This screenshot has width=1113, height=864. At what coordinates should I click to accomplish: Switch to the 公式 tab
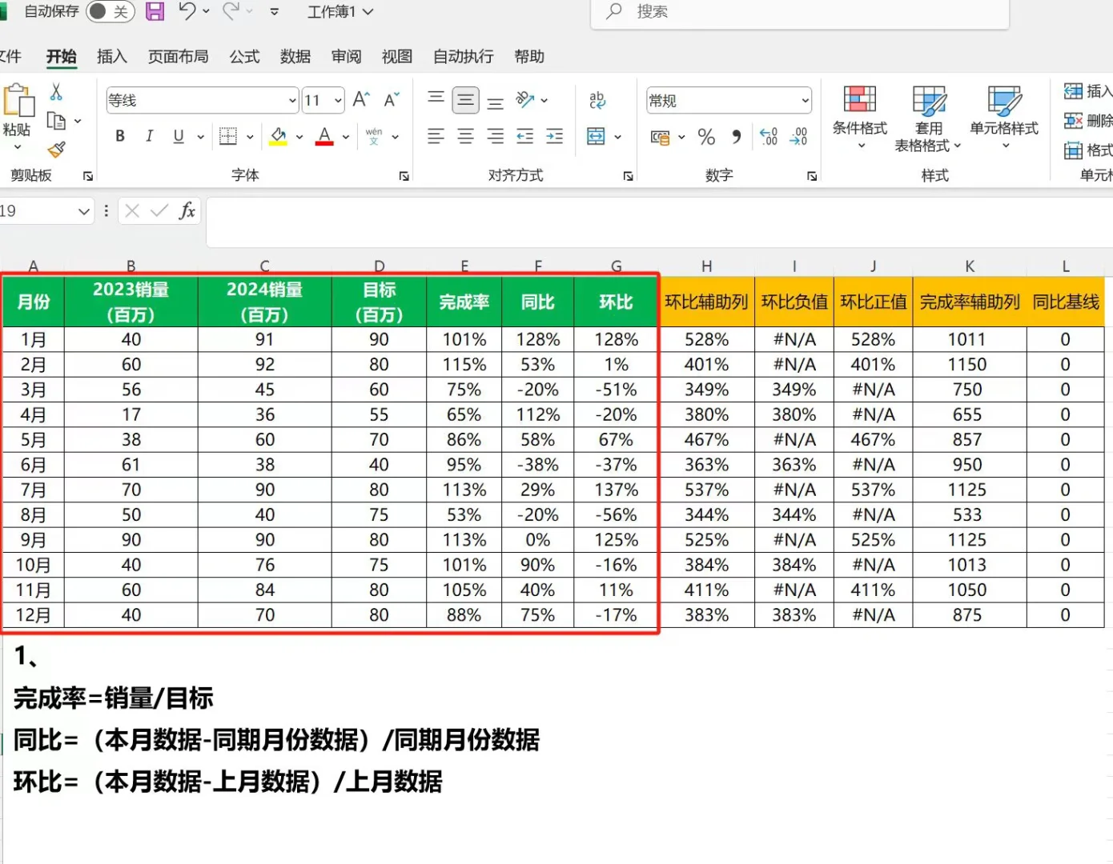click(x=245, y=57)
